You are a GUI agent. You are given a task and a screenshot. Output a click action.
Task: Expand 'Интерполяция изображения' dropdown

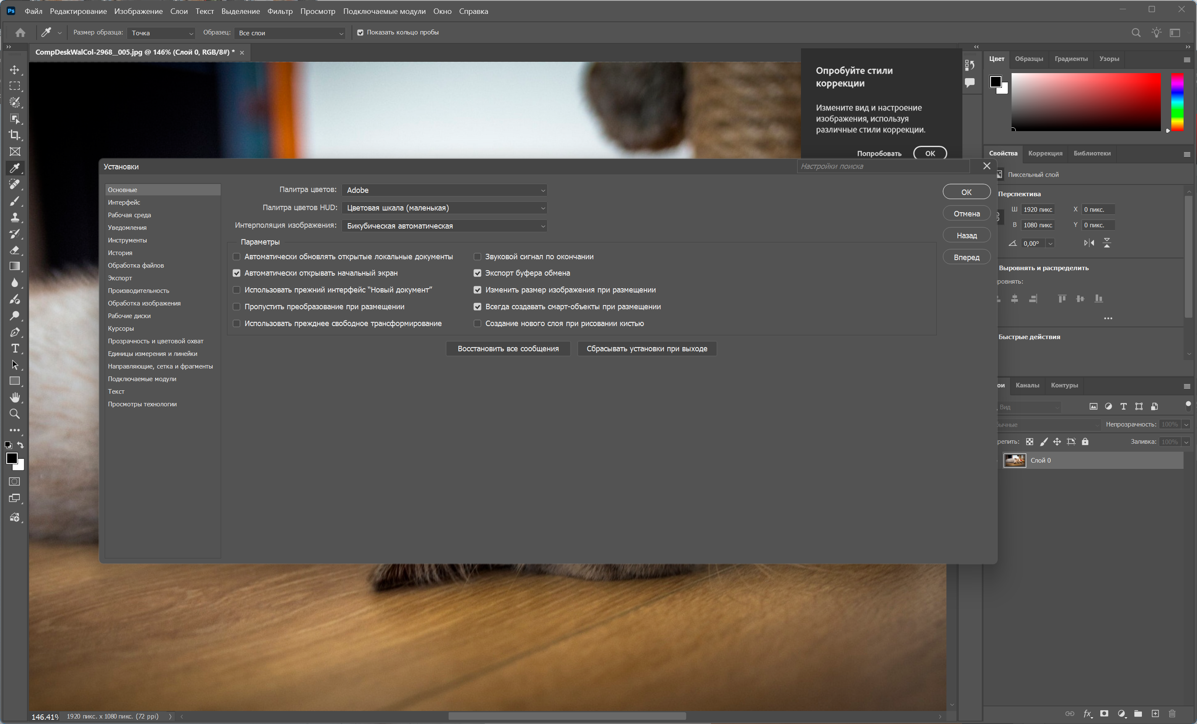(x=444, y=226)
